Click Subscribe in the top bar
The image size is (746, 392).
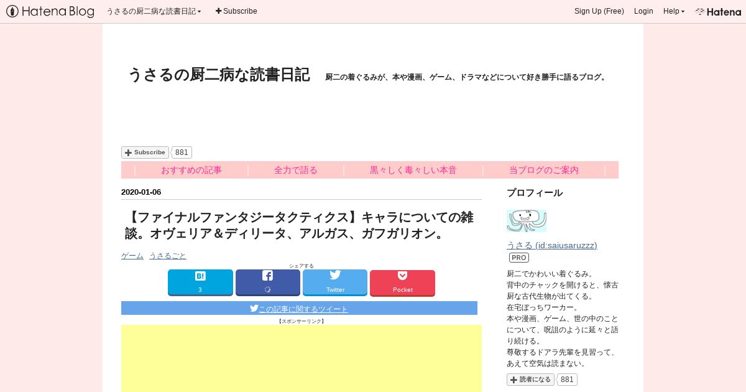[236, 11]
